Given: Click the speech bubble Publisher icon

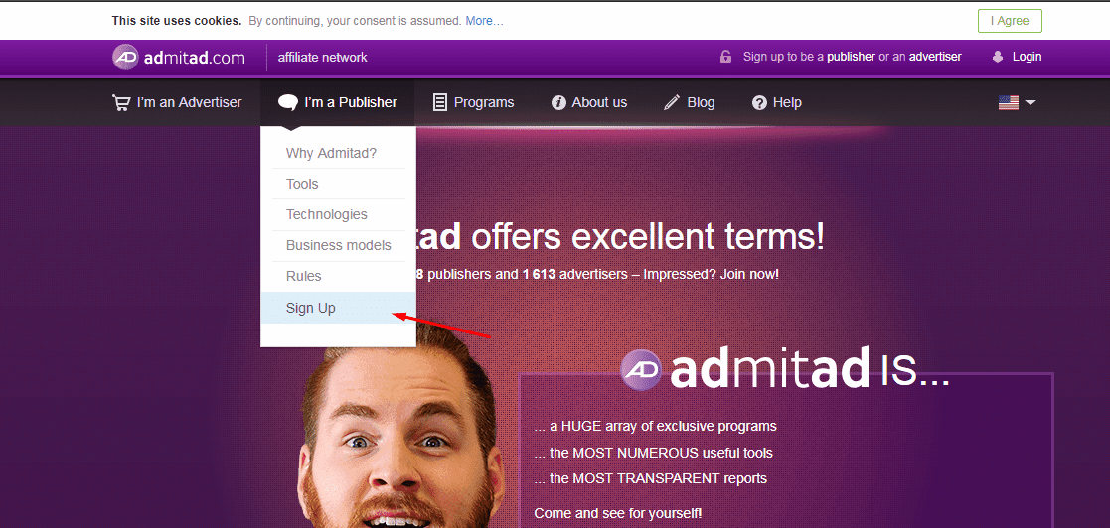Looking at the screenshot, I should [x=287, y=103].
